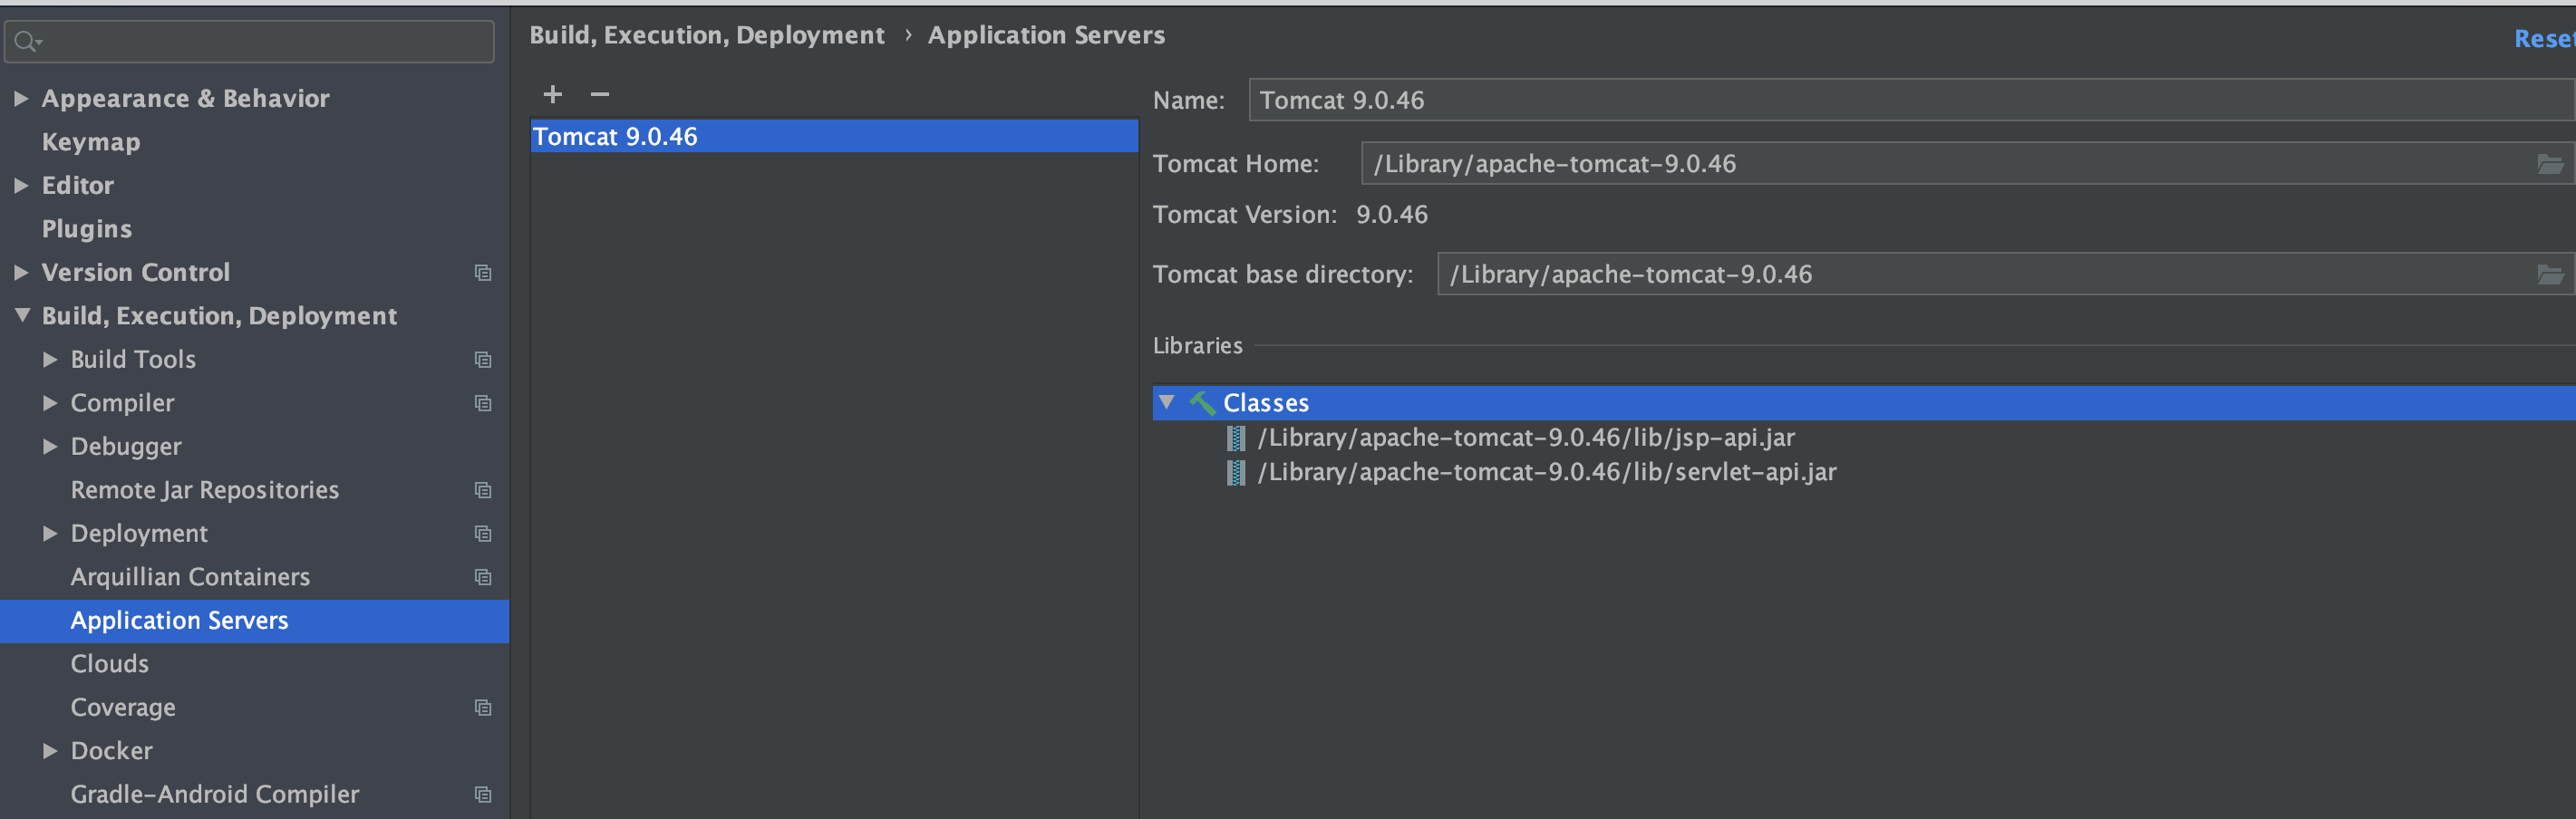Open the Keymap settings page
The height and width of the screenshot is (819, 2576).
pyautogui.click(x=90, y=141)
